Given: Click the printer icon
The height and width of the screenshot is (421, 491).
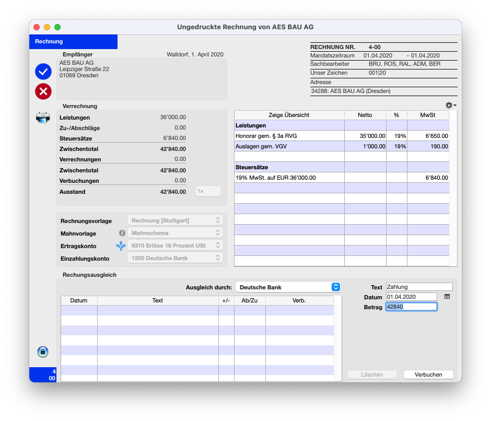Looking at the screenshot, I should 43,118.
